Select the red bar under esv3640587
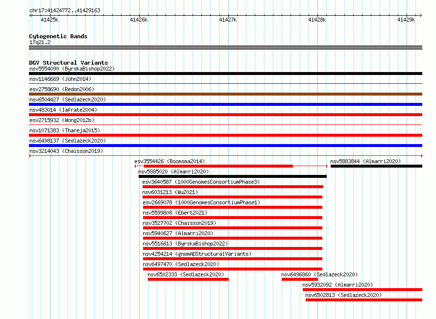436x319 pixels. [233, 187]
